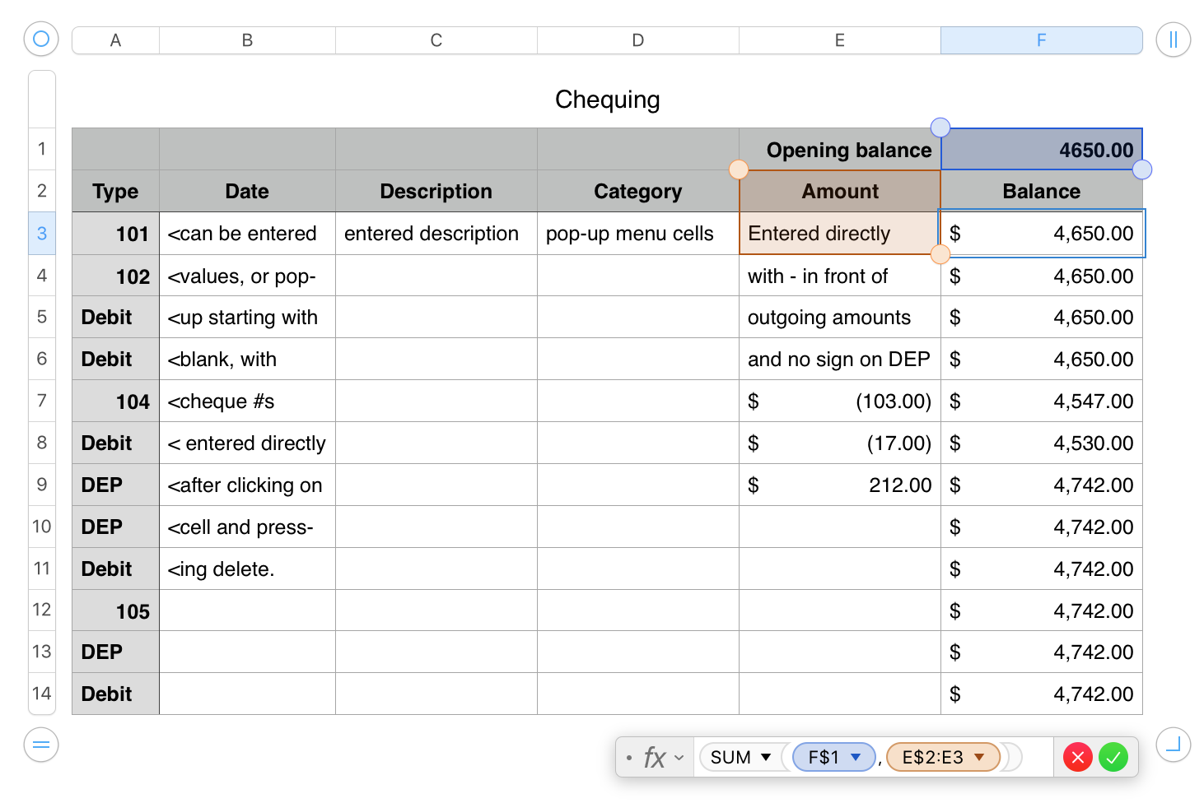Click the add column handle
Image resolution: width=1204 pixels, height=803 pixels.
(1173, 39)
